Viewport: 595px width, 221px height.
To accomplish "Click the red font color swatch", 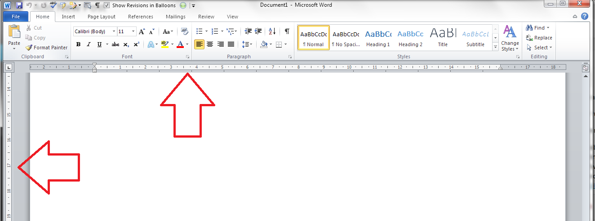I will [x=181, y=44].
